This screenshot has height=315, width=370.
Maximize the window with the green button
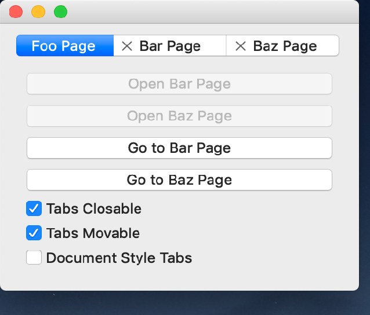60,12
